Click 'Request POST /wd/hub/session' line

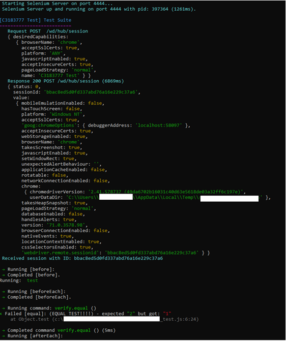click(x=48, y=32)
